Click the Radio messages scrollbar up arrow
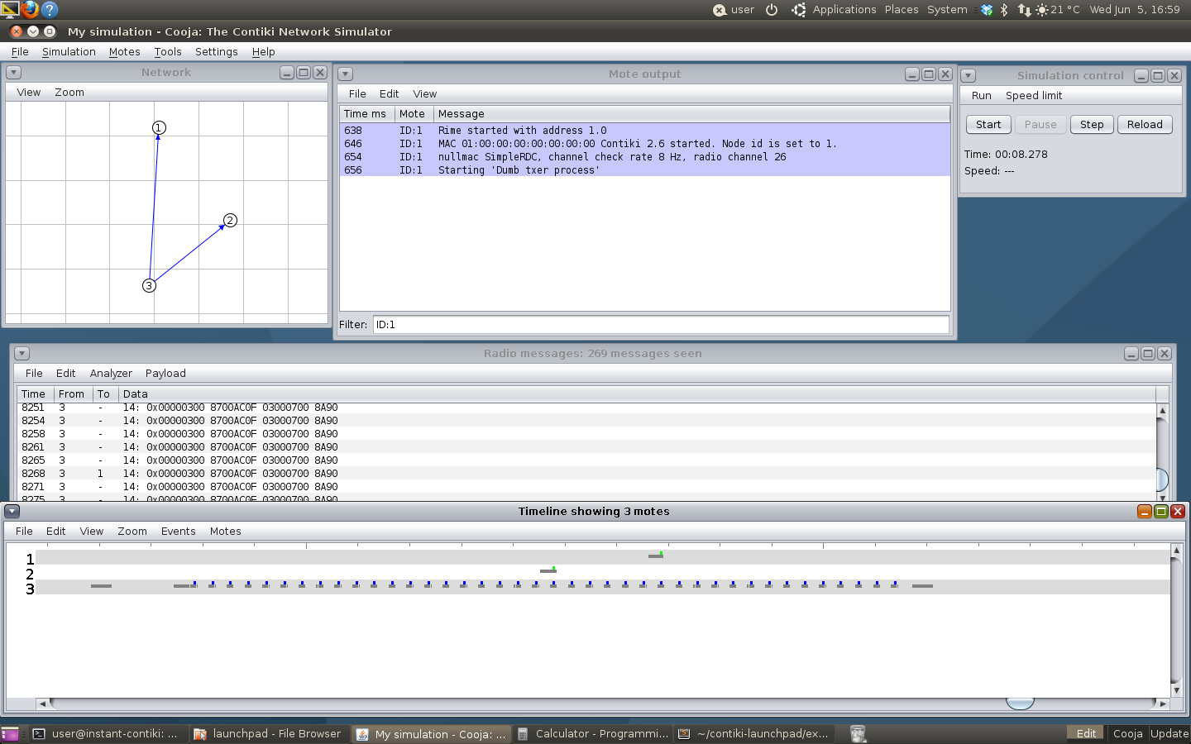The image size is (1191, 744). [1162, 410]
